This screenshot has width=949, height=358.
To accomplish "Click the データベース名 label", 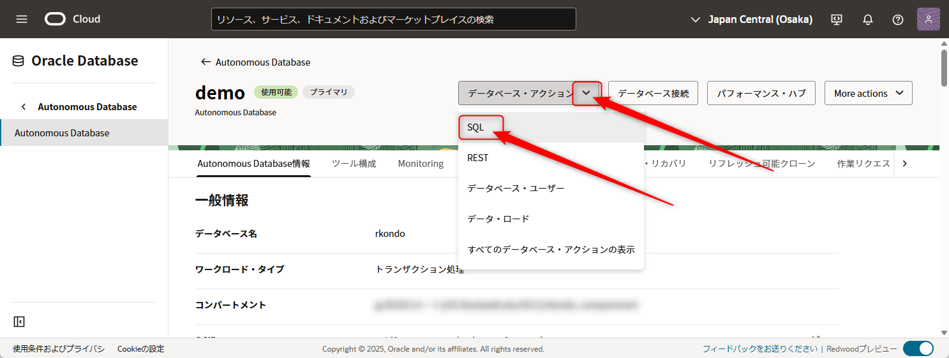I will 227,234.
